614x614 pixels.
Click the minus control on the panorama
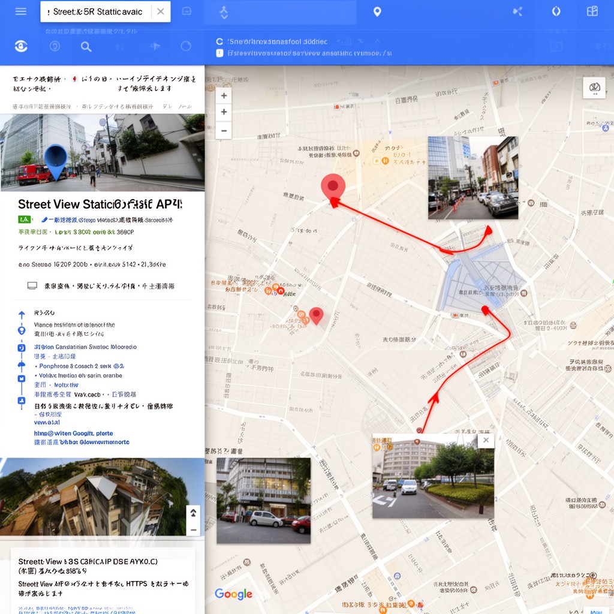pyautogui.click(x=194, y=530)
